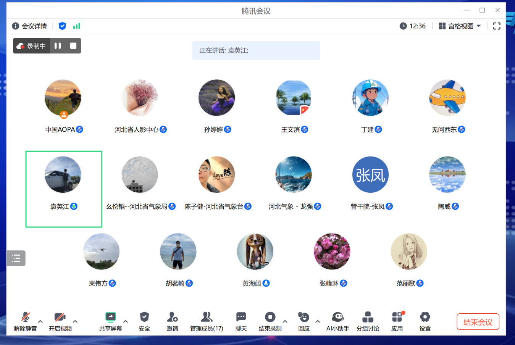Open 管理成员(17) member management

(x=207, y=321)
